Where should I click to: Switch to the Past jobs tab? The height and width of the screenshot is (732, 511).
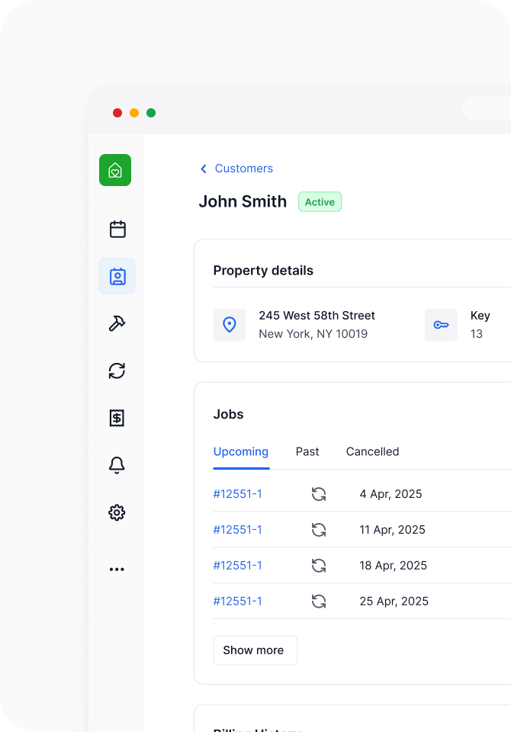tap(307, 451)
